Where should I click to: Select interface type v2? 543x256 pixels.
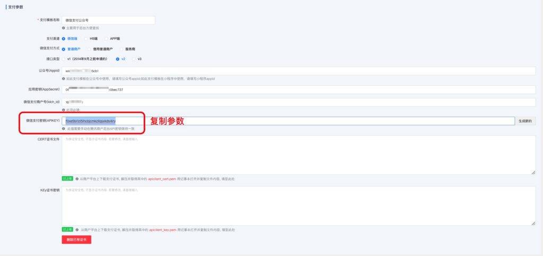point(118,59)
